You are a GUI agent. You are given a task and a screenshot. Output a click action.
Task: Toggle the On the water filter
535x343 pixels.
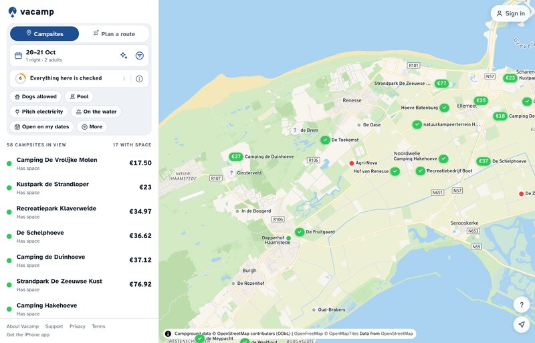[x=96, y=112]
